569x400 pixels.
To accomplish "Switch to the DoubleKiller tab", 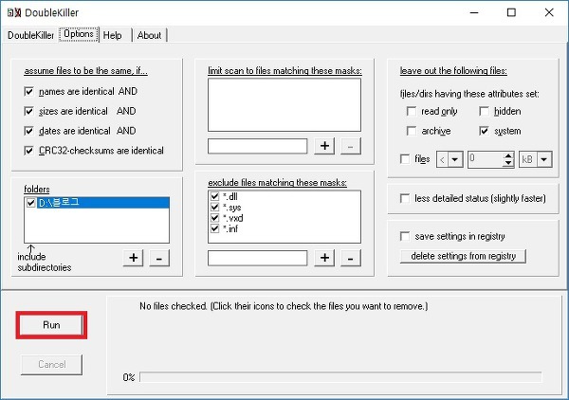I will pos(30,35).
